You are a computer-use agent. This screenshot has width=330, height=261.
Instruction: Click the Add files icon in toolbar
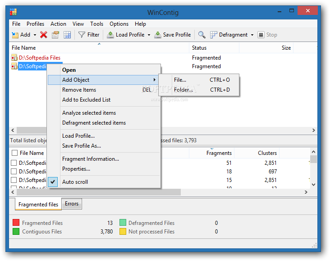coord(15,35)
